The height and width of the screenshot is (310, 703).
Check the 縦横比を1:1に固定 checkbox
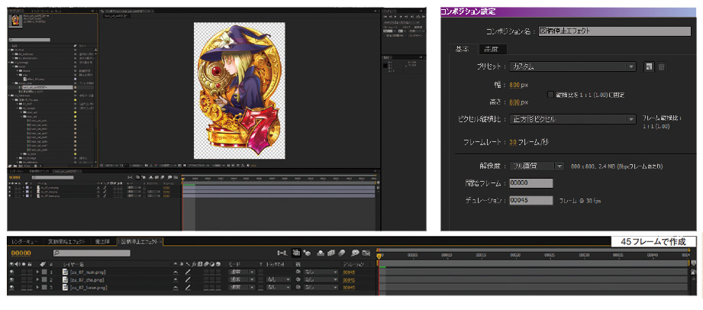coord(550,95)
